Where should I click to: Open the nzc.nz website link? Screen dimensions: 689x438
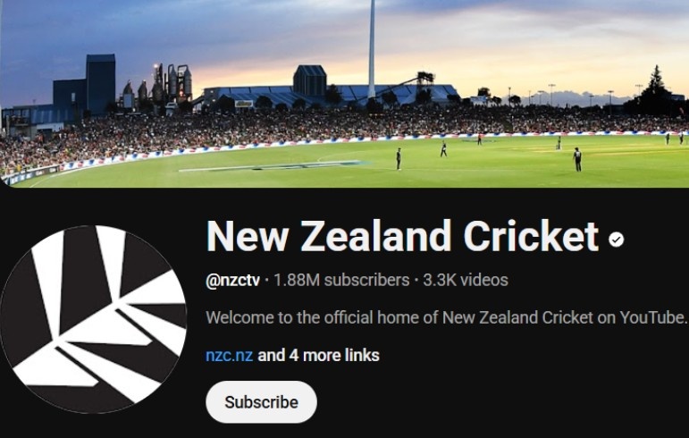229,355
